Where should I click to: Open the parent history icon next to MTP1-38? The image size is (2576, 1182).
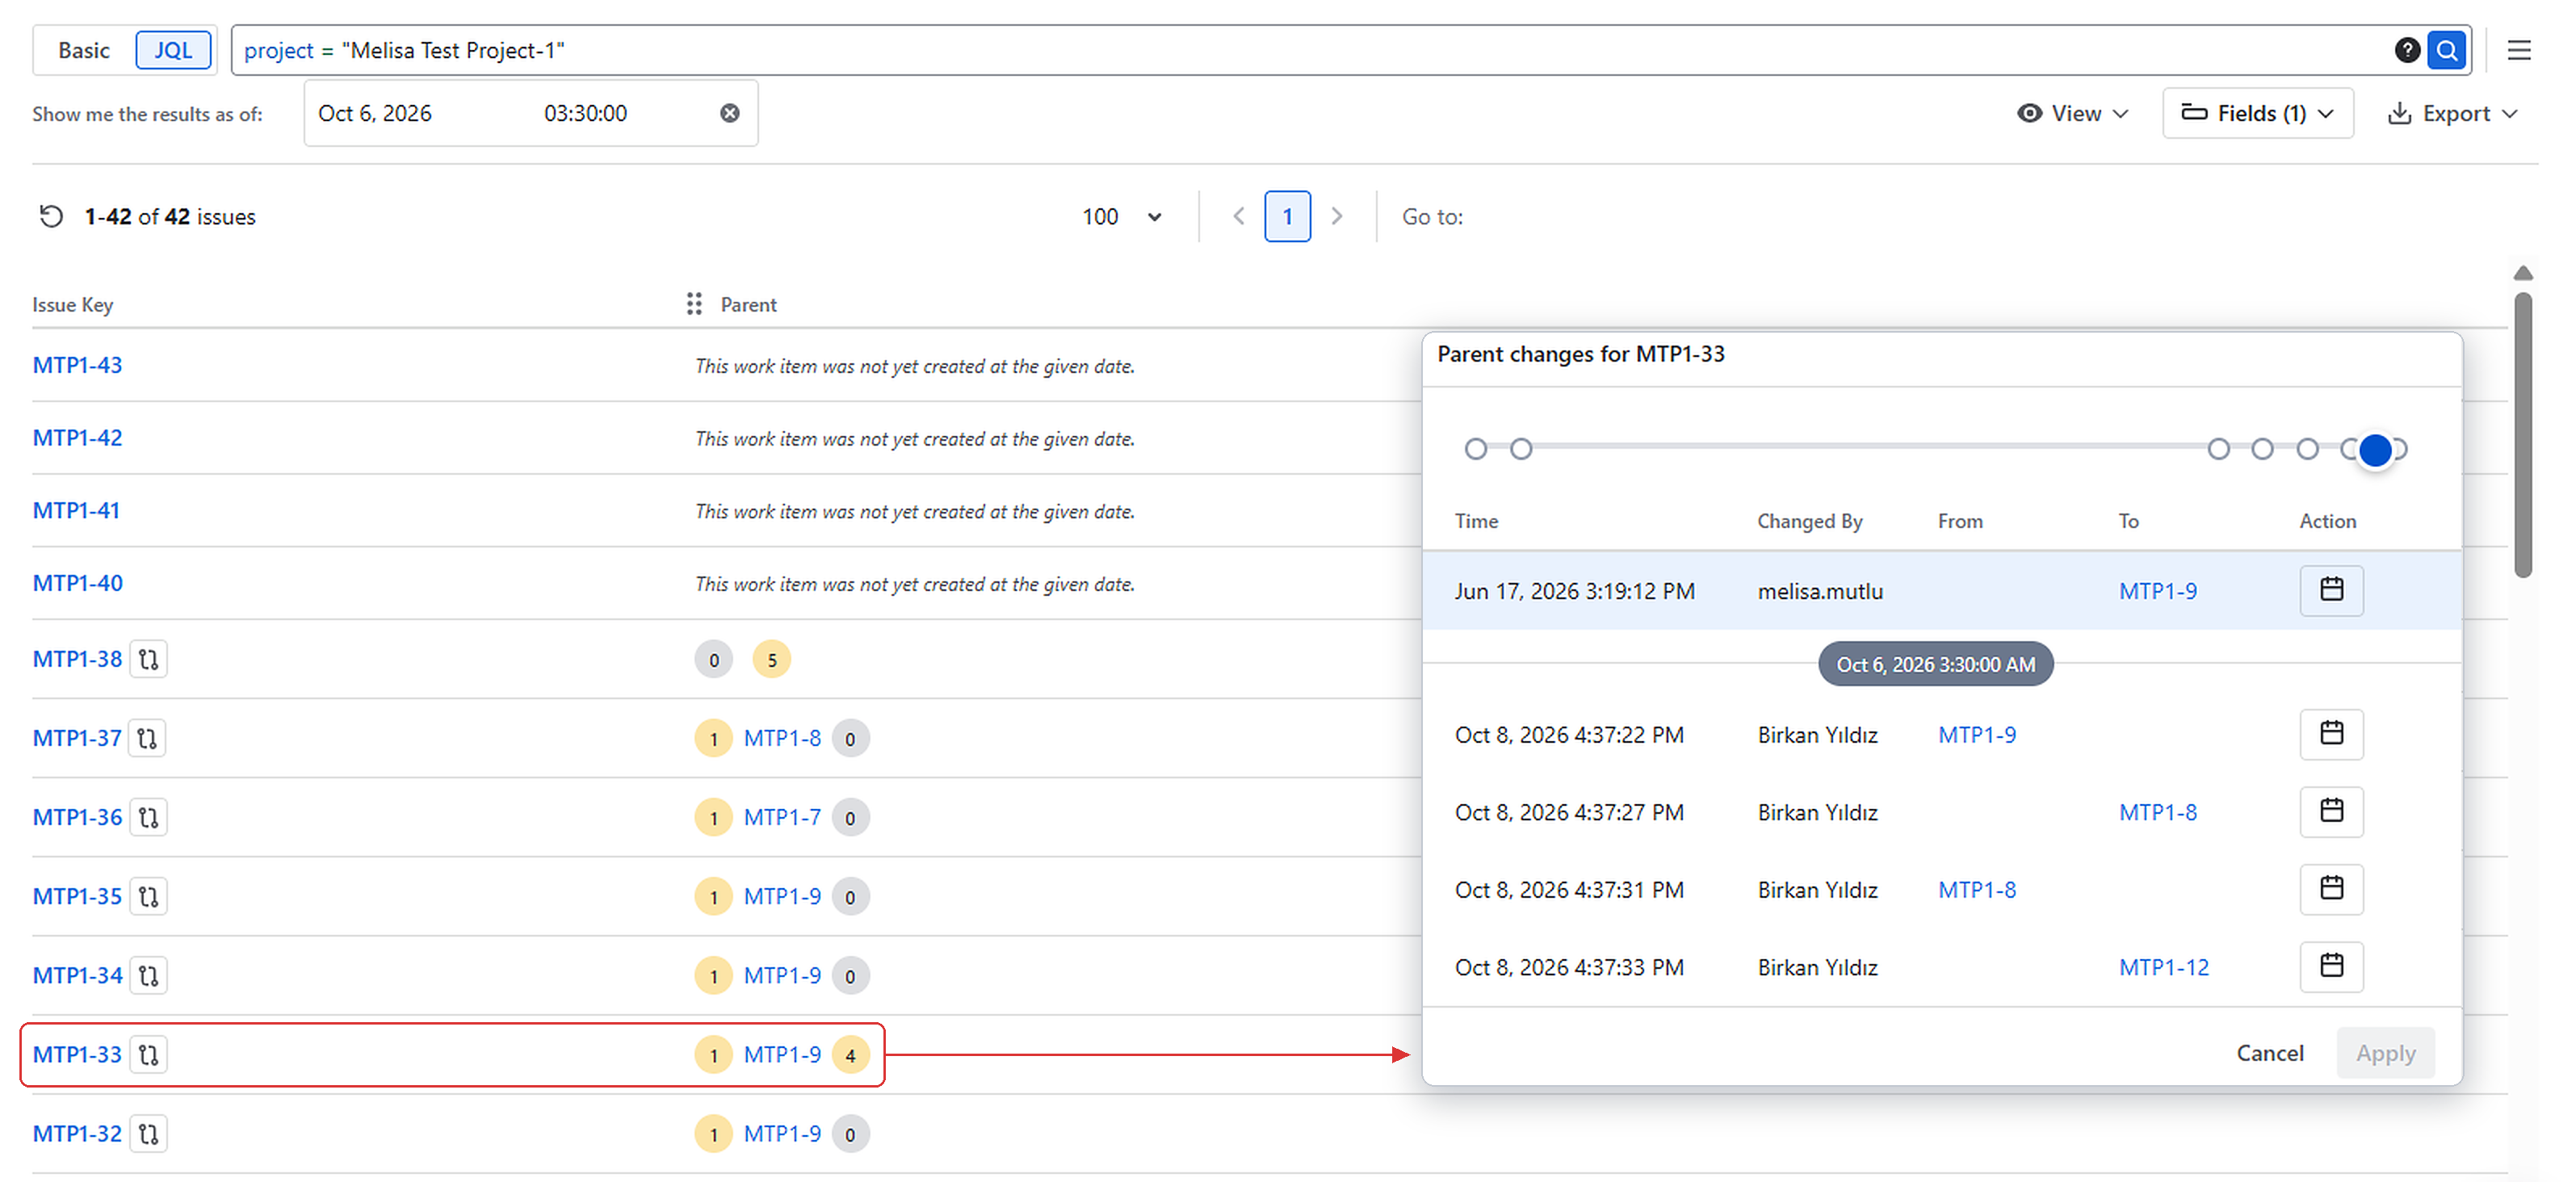point(148,659)
